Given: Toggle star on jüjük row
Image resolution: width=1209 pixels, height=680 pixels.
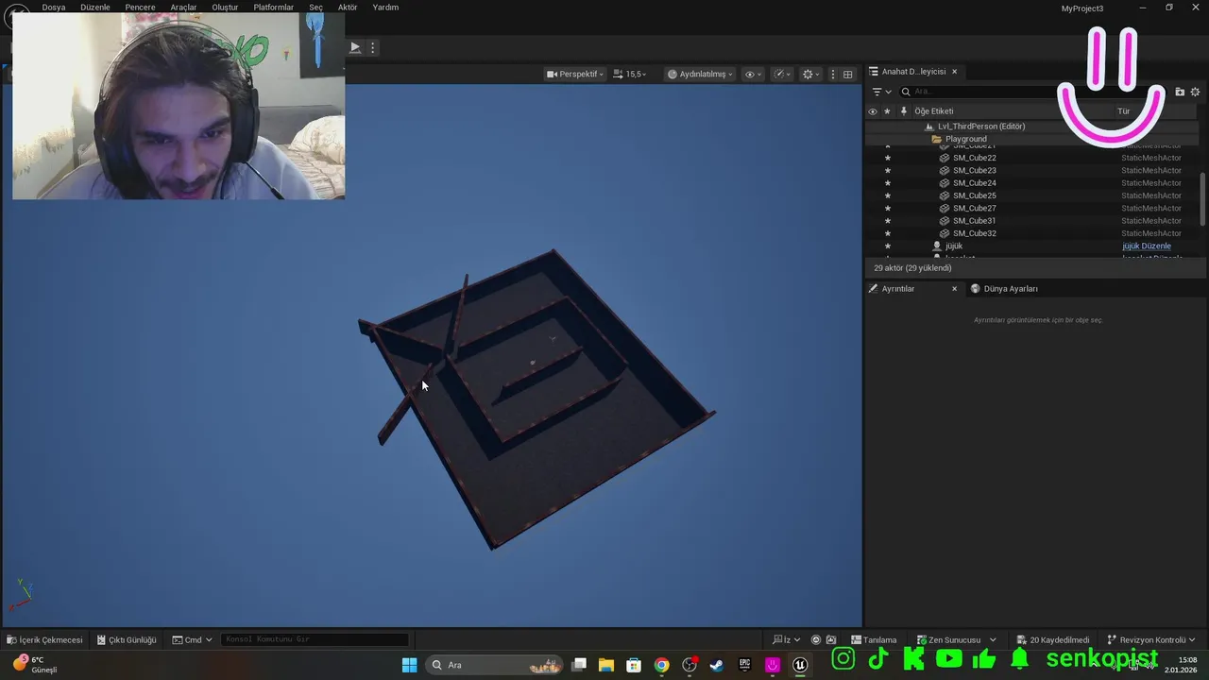Looking at the screenshot, I should [887, 246].
